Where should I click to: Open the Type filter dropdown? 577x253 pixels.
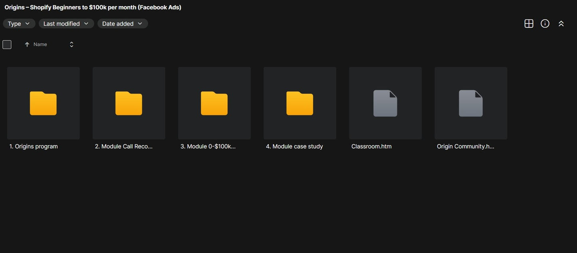point(19,24)
